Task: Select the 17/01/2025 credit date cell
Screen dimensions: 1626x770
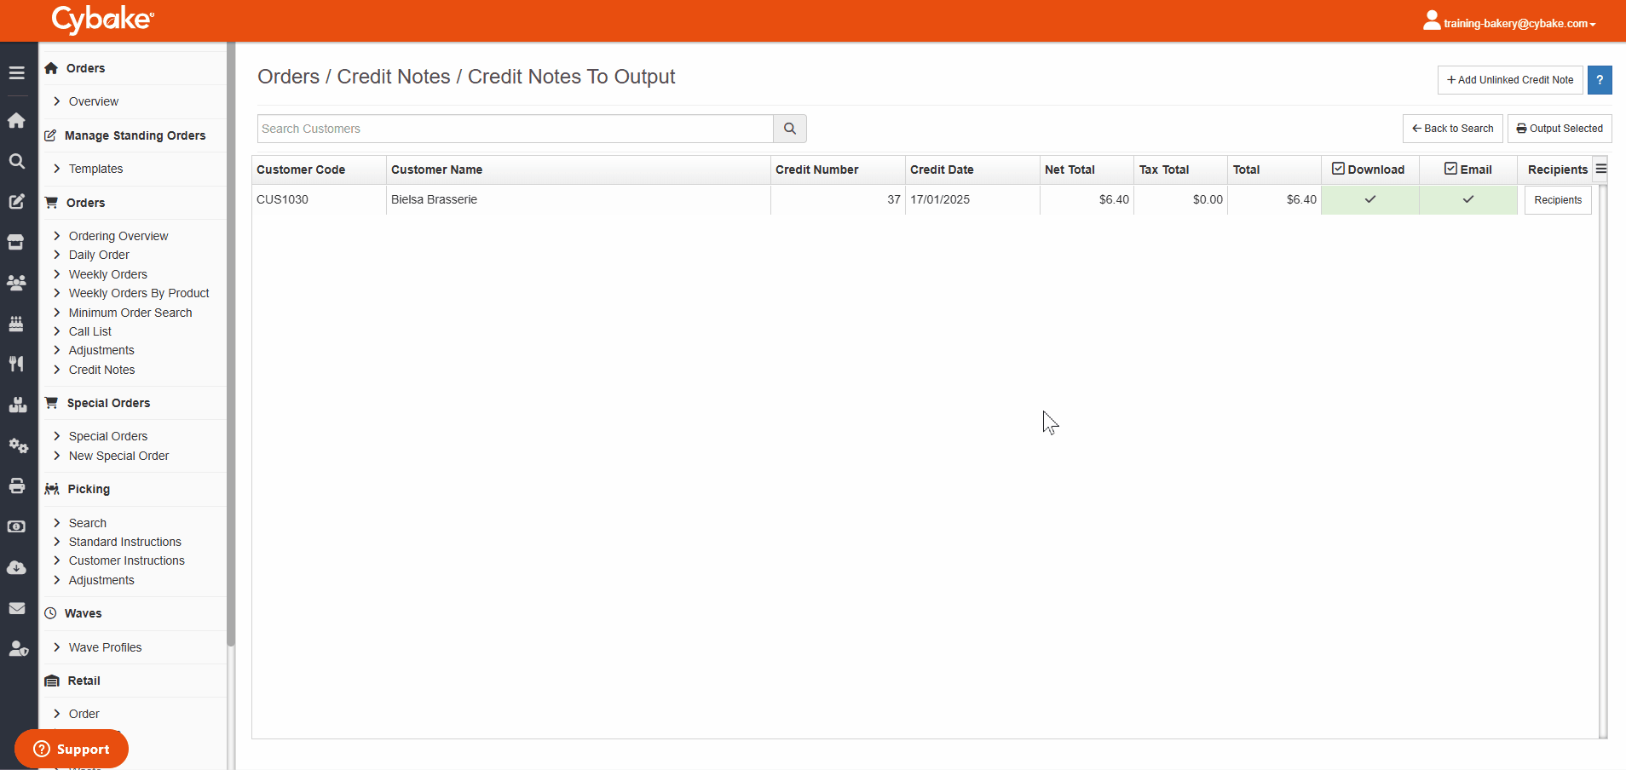Action: [x=972, y=199]
